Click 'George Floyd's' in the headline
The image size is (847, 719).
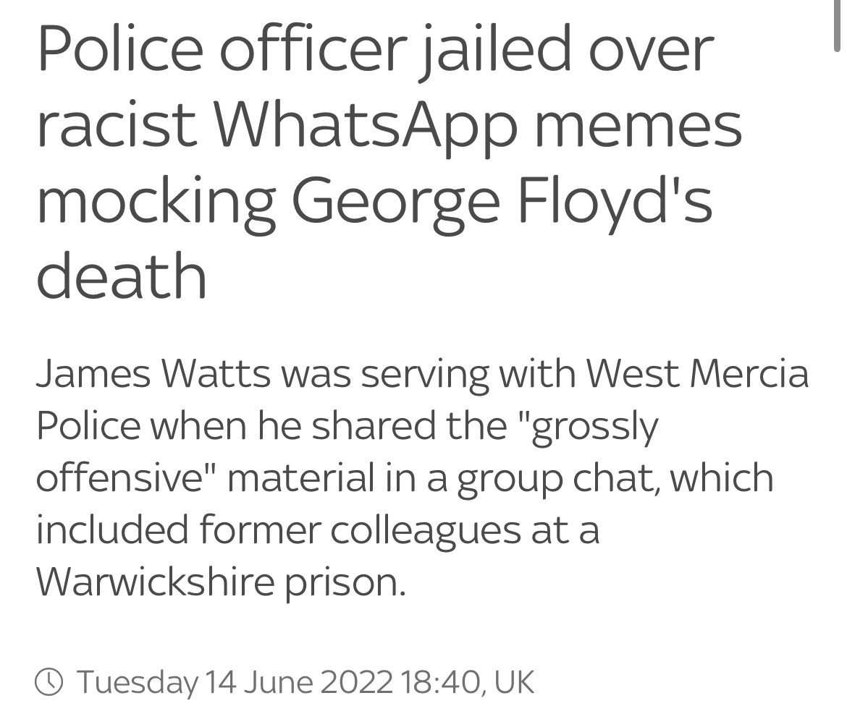502,203
